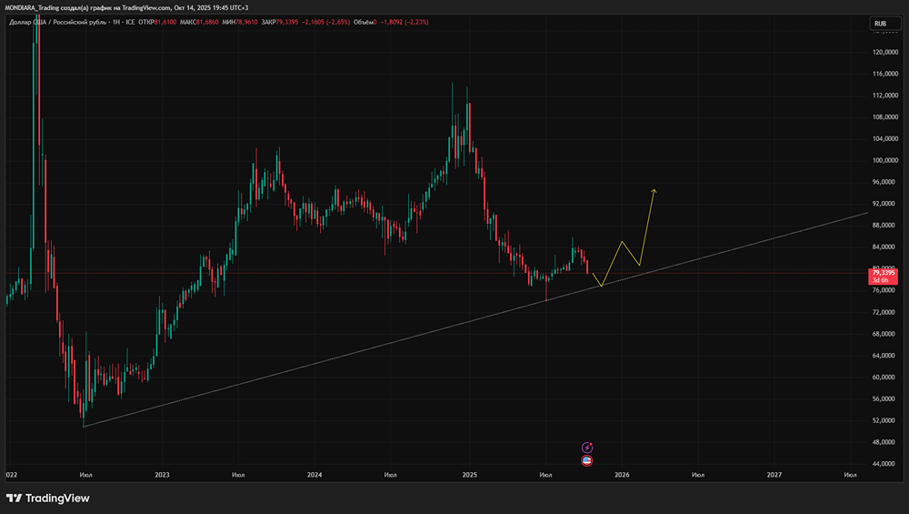
Task: Click the −1,8092 (−2,23%) value
Action: (405, 22)
